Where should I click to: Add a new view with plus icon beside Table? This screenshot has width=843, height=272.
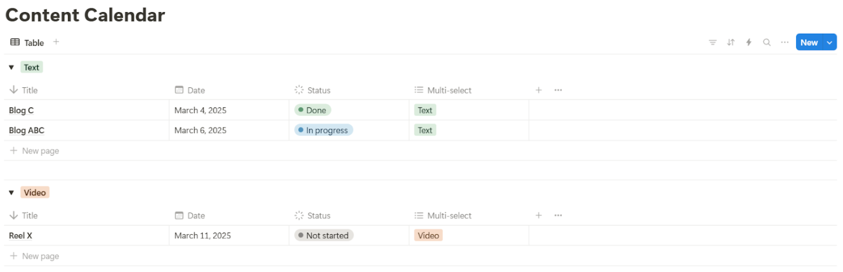56,42
